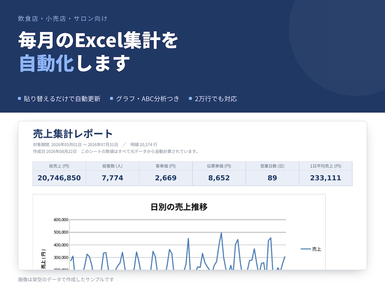The height and width of the screenshot is (288, 385).
Task: Click the 総客数 (人) header cell
Action: point(112,166)
